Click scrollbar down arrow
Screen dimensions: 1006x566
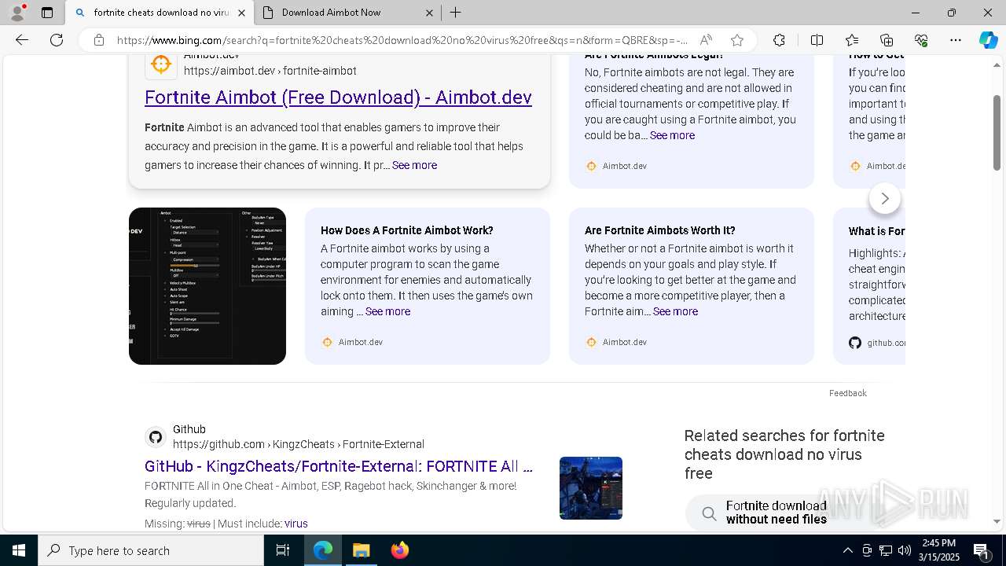pyautogui.click(x=997, y=521)
